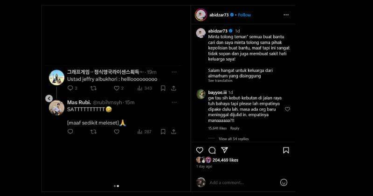Click bayyoe.iii username in comment

[217, 93]
